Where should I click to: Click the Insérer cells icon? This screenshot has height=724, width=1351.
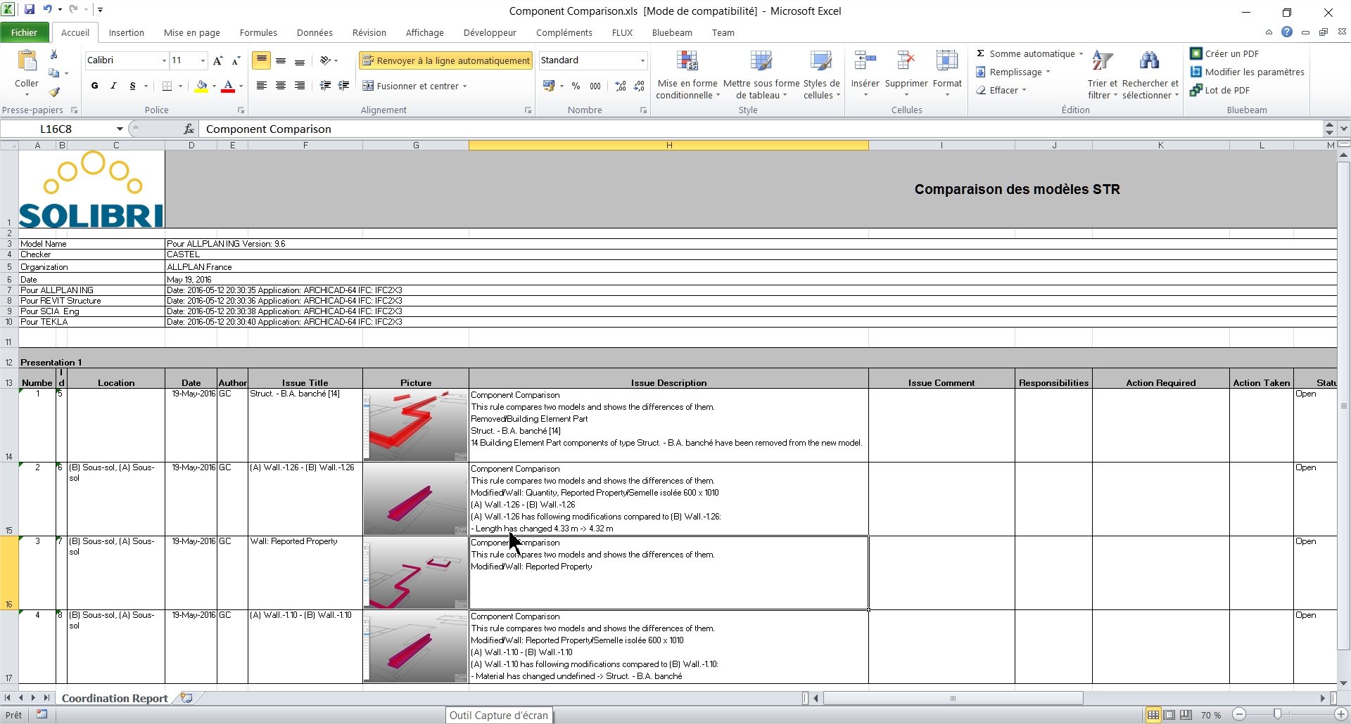click(x=865, y=62)
